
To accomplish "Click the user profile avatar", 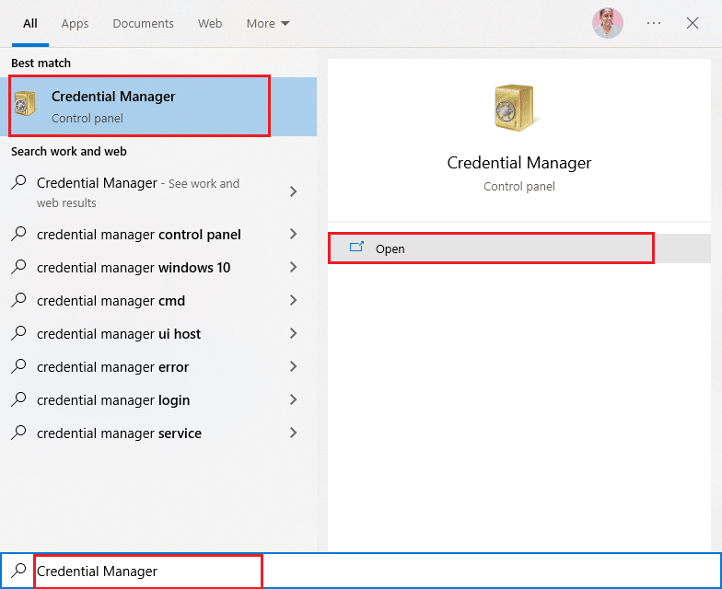I will [x=608, y=23].
